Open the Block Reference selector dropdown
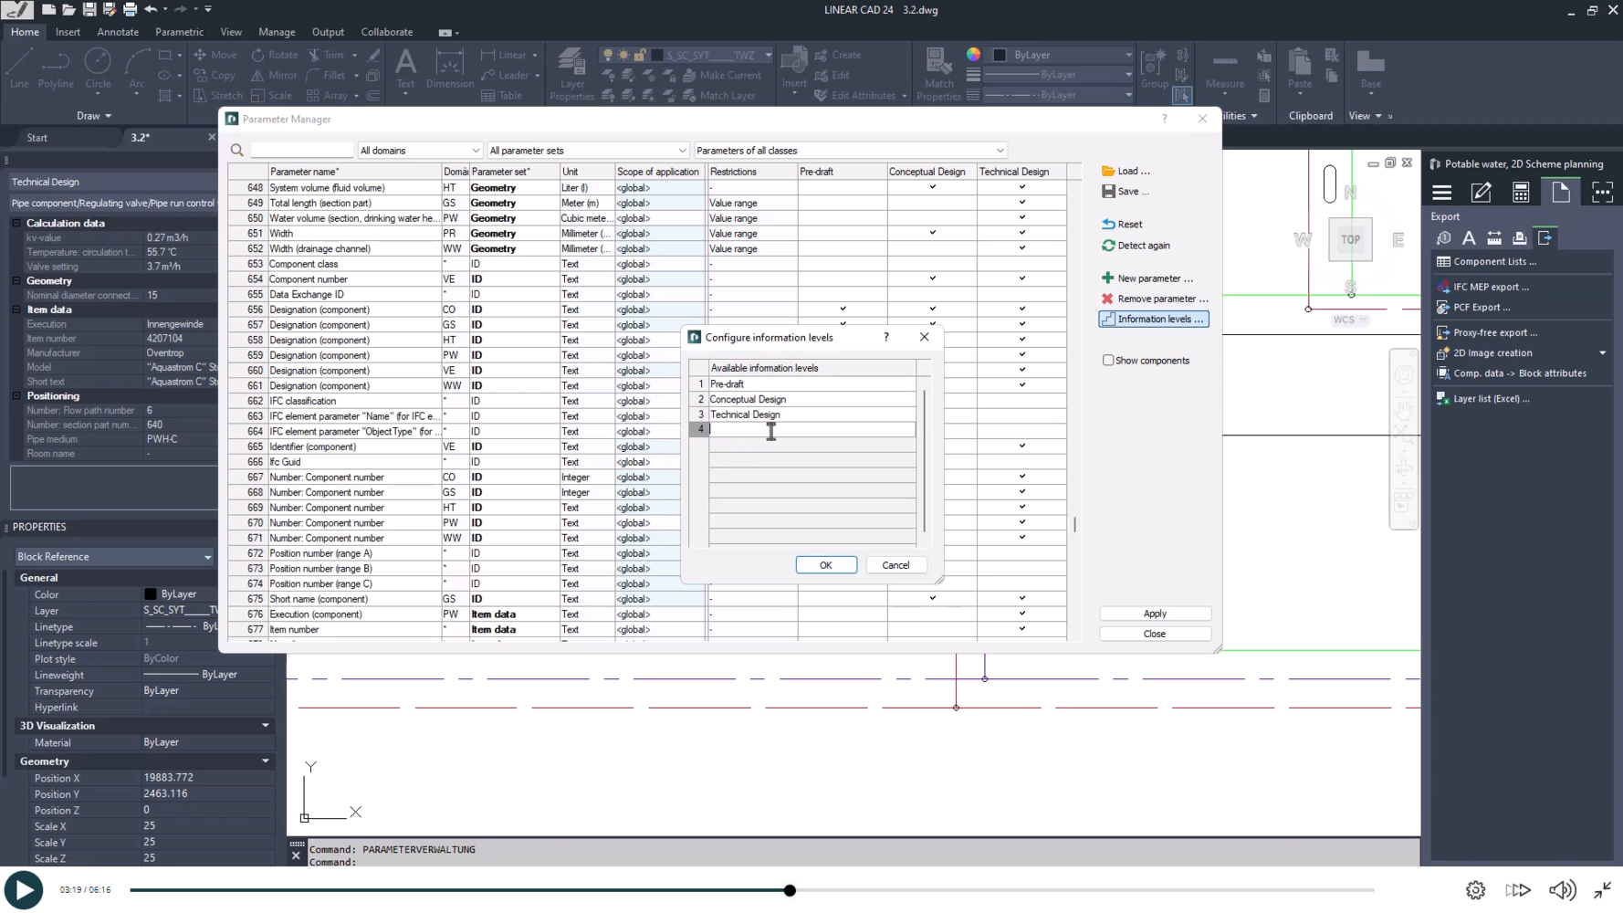Viewport: 1623px width, 913px height. tap(114, 557)
